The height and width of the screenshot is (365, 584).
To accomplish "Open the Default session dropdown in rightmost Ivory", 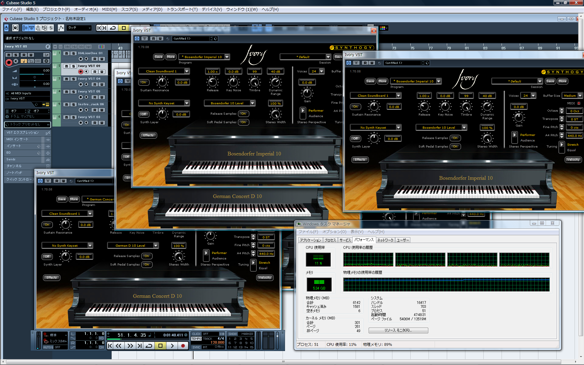I will [x=540, y=81].
